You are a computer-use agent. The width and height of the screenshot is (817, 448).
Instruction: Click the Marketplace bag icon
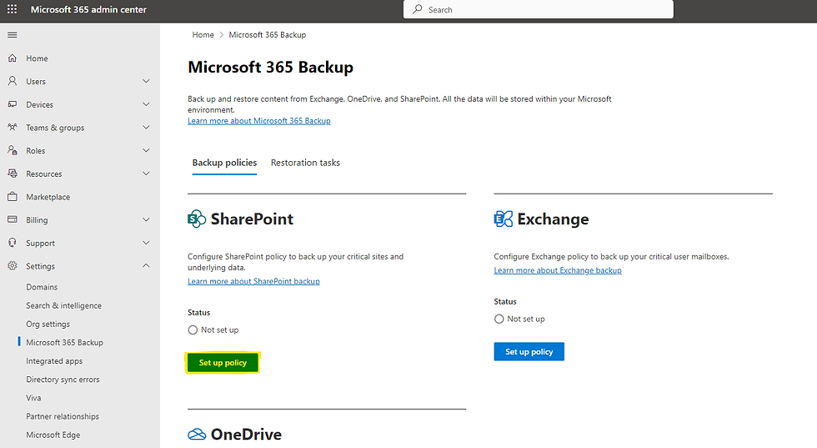(x=12, y=197)
